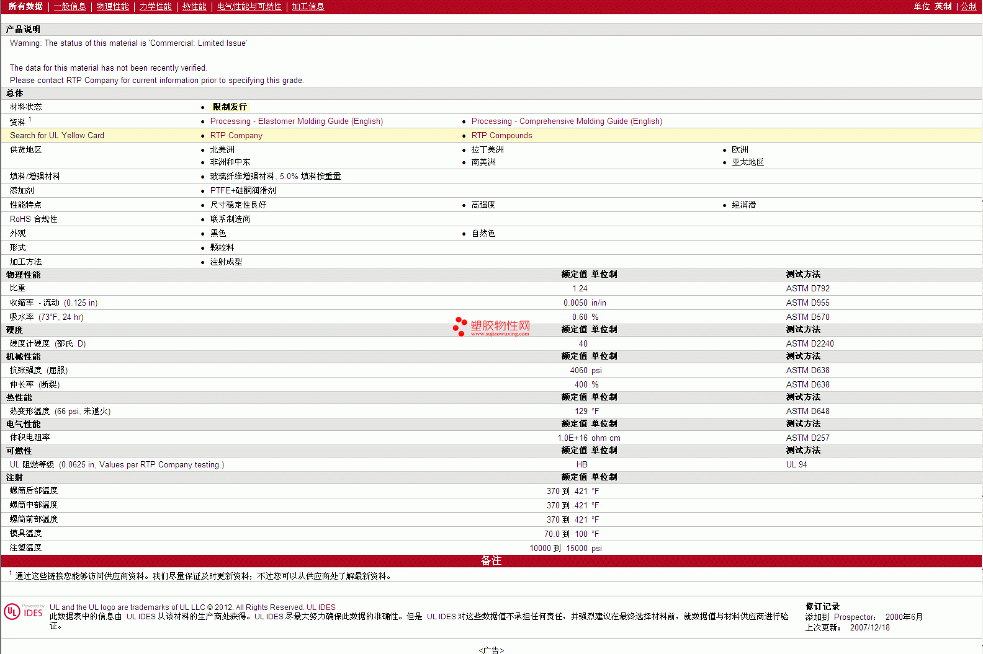Click the 伸长率 value 400
The image size is (983, 654).
(581, 385)
